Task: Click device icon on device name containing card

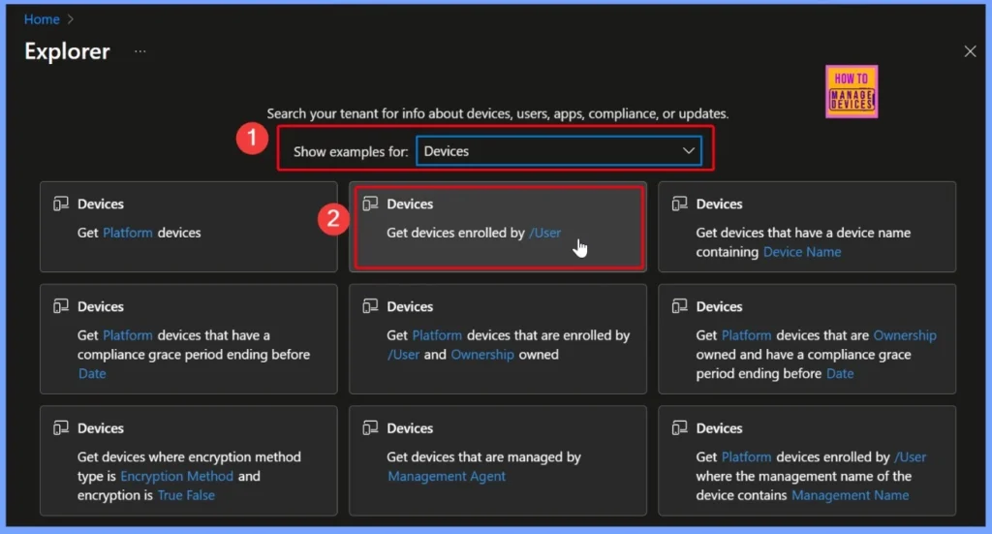Action: tap(679, 204)
